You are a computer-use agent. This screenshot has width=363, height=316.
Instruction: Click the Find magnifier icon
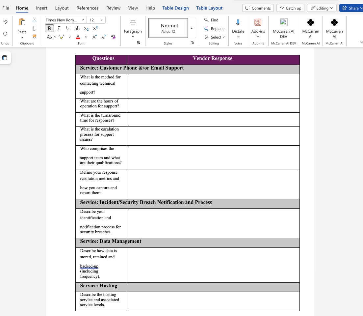tap(206, 20)
